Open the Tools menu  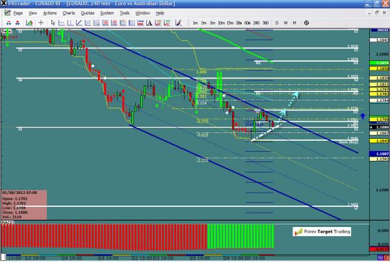coord(126,12)
